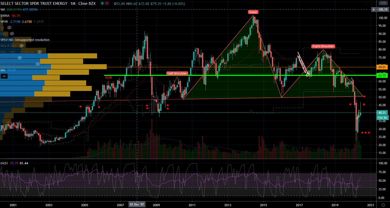Screen dimensions: 390x208
Task: Click the nicSi value 81.44
Action: point(24,163)
